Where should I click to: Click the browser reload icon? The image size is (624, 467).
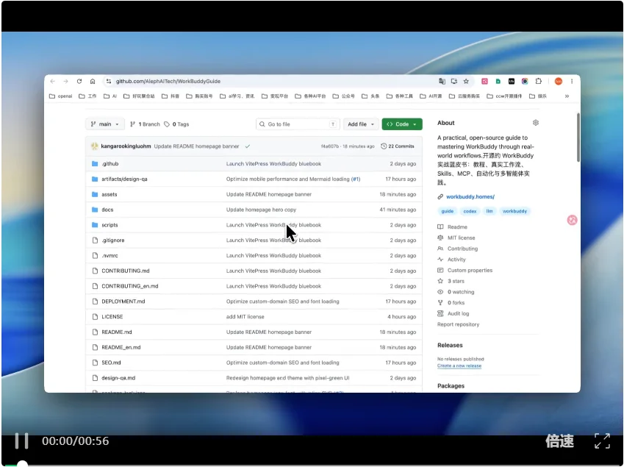(x=79, y=81)
